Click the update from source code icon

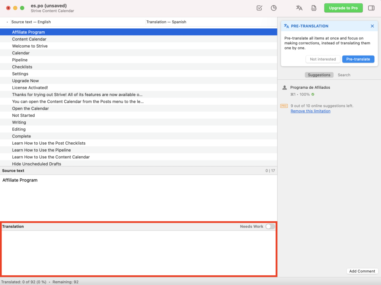314,8
